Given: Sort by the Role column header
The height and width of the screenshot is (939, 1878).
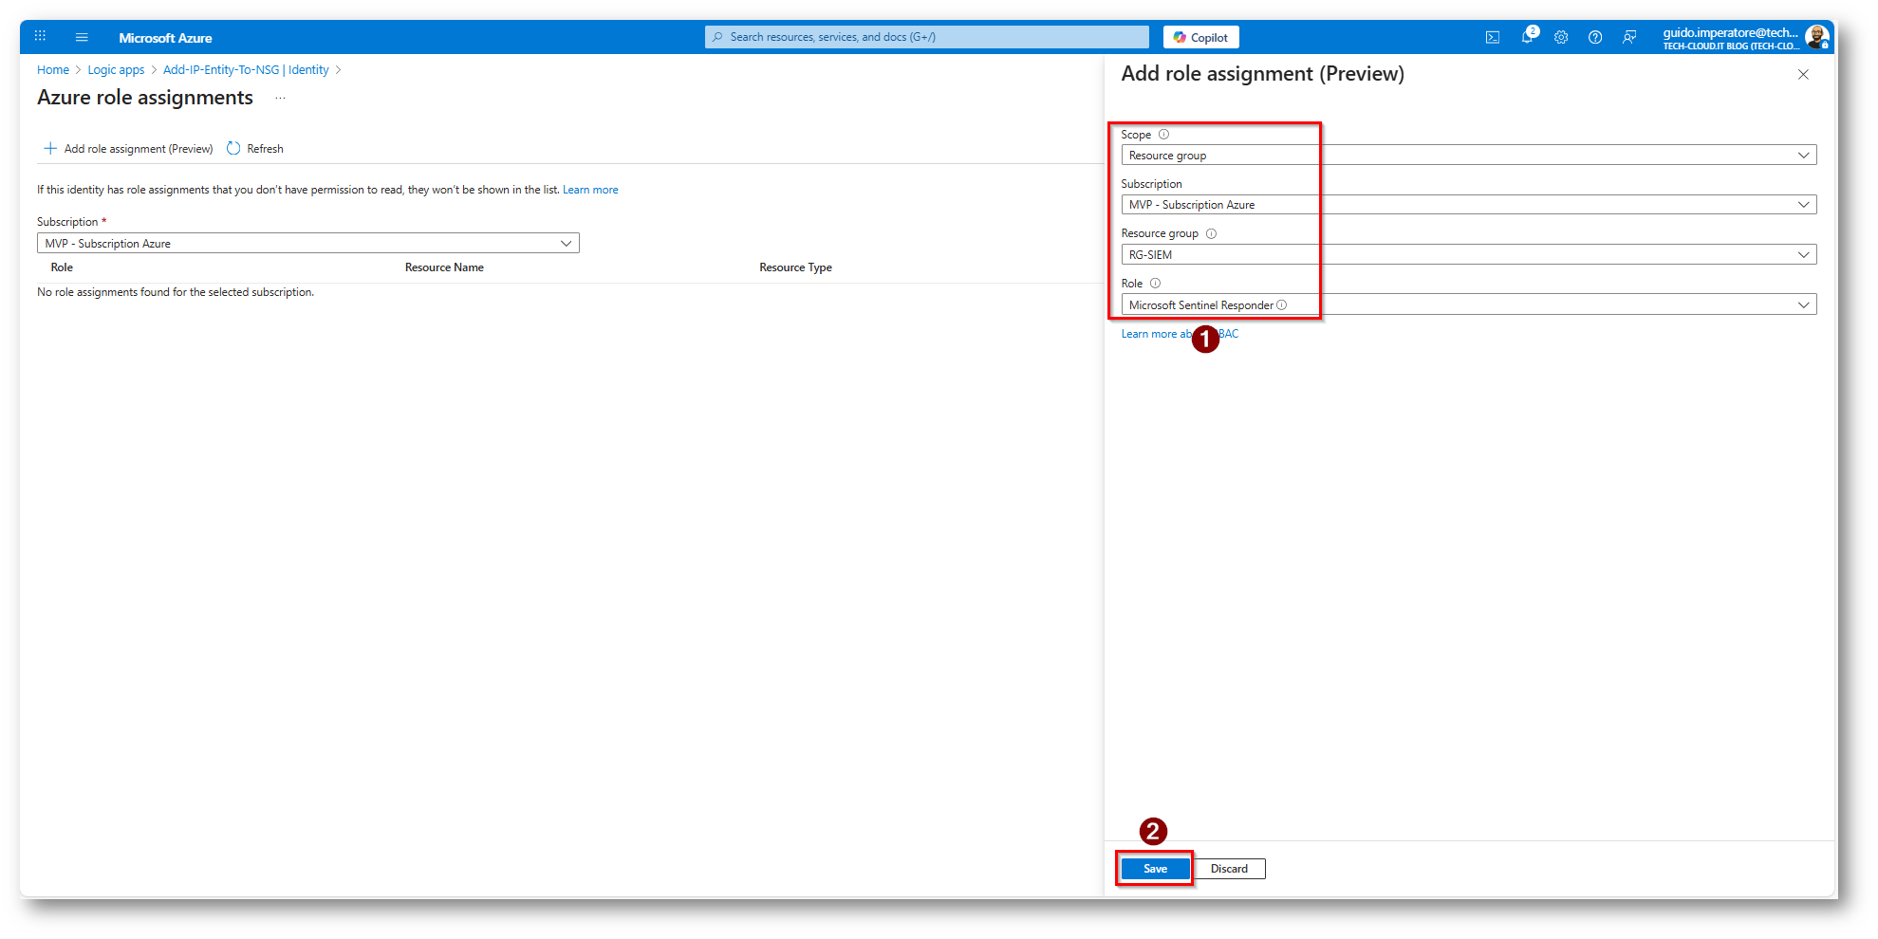Looking at the screenshot, I should (x=62, y=267).
